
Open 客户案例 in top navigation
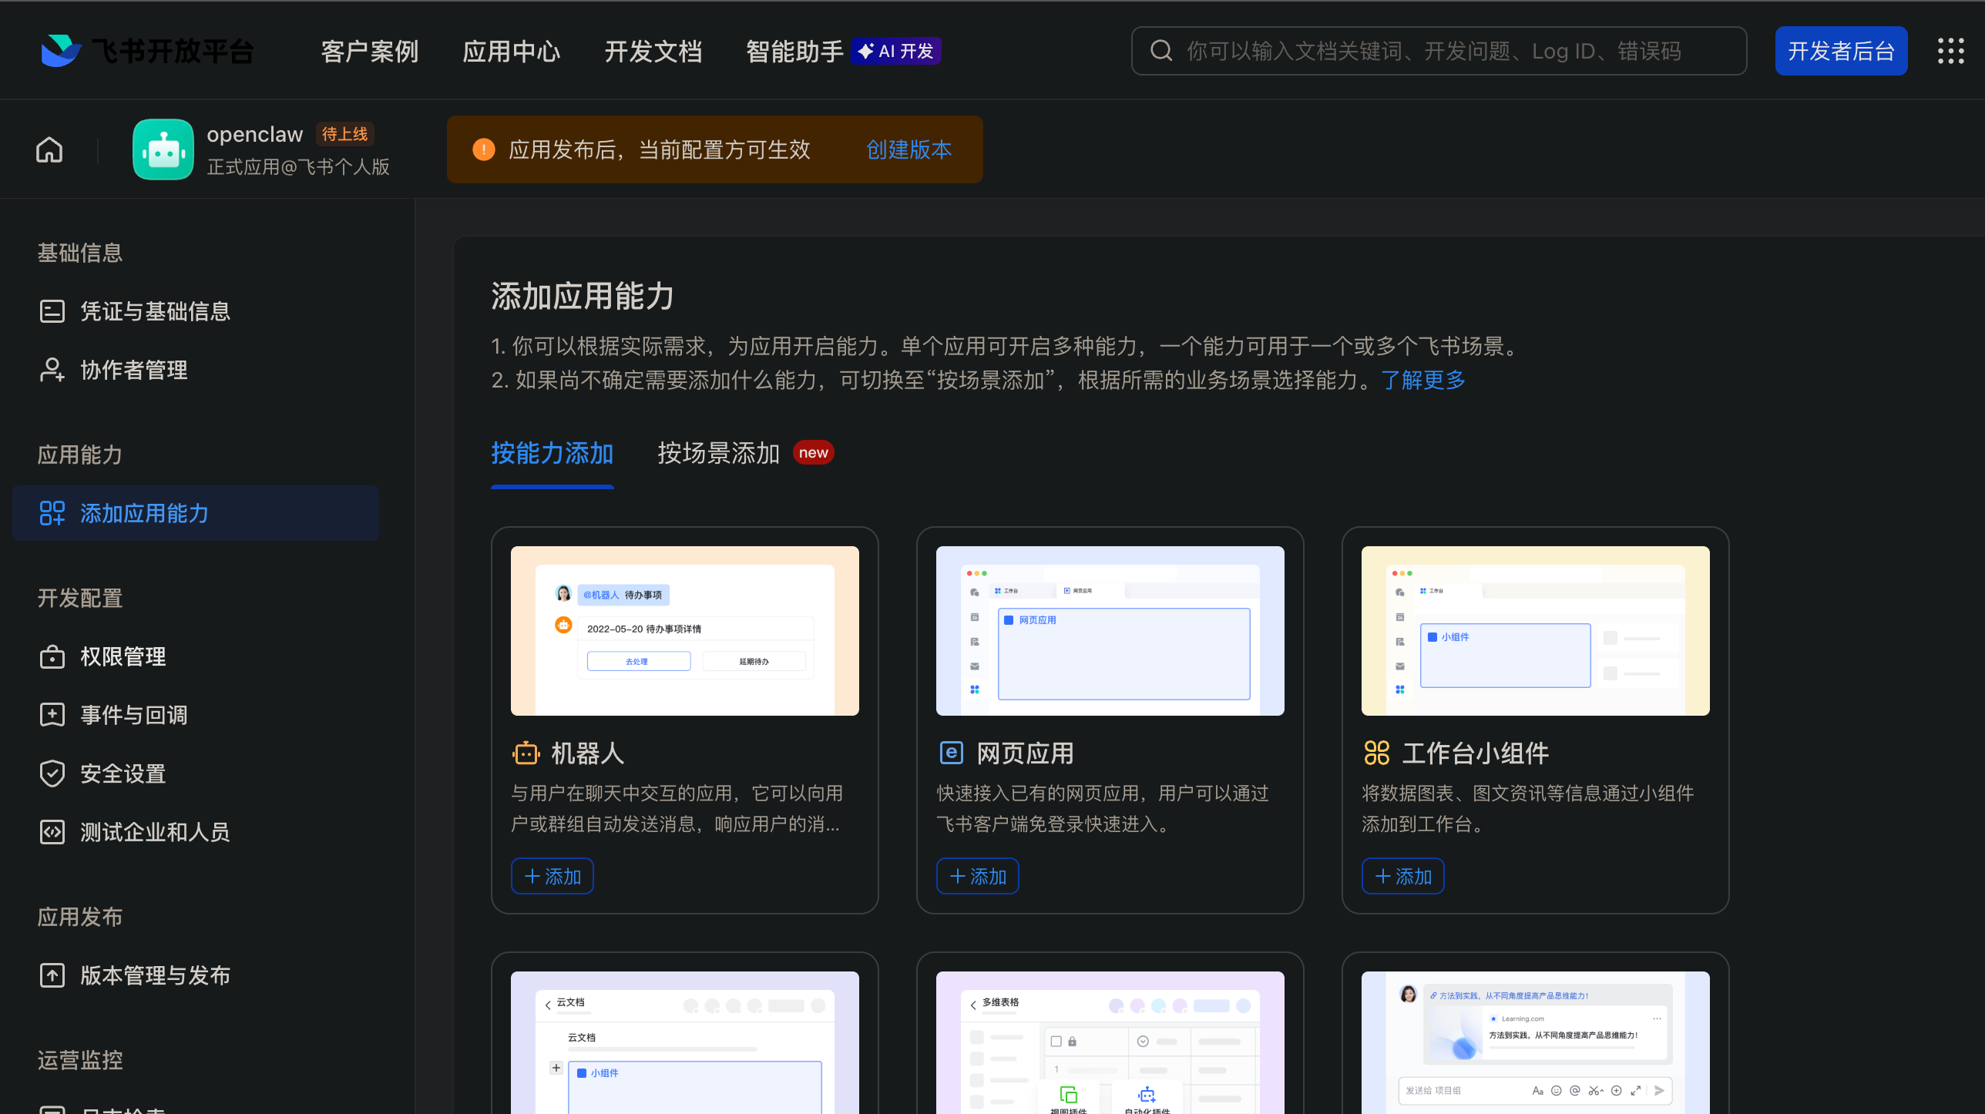point(370,51)
